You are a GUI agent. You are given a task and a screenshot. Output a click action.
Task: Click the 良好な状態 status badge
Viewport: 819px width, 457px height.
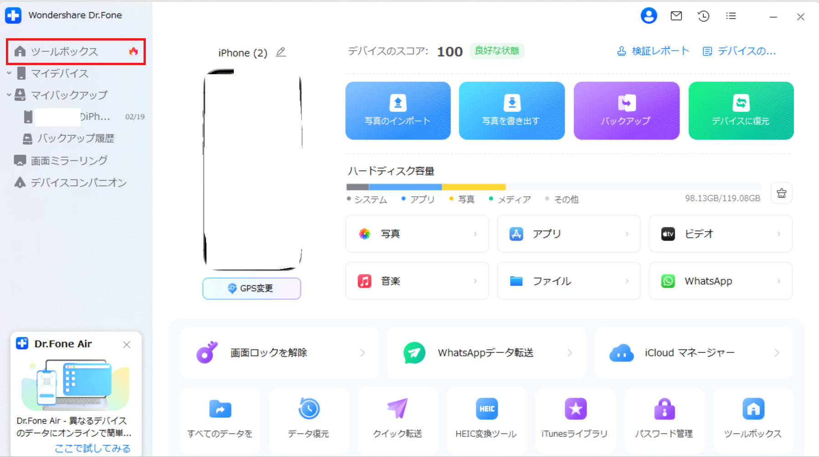pos(497,51)
